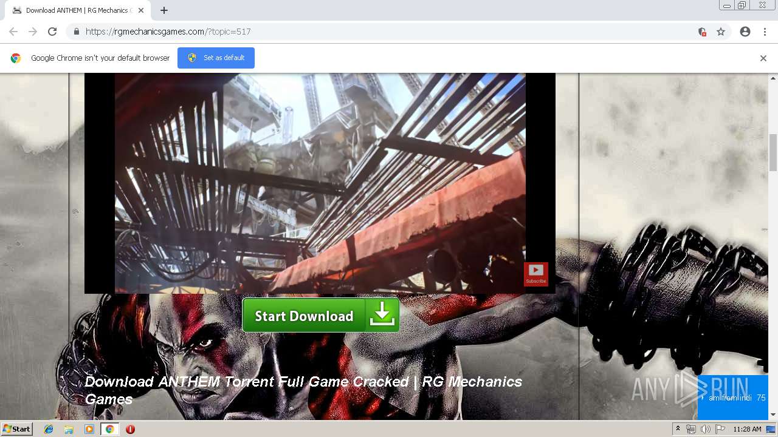Open the Chrome profile avatar
The image size is (778, 437).
click(x=745, y=32)
